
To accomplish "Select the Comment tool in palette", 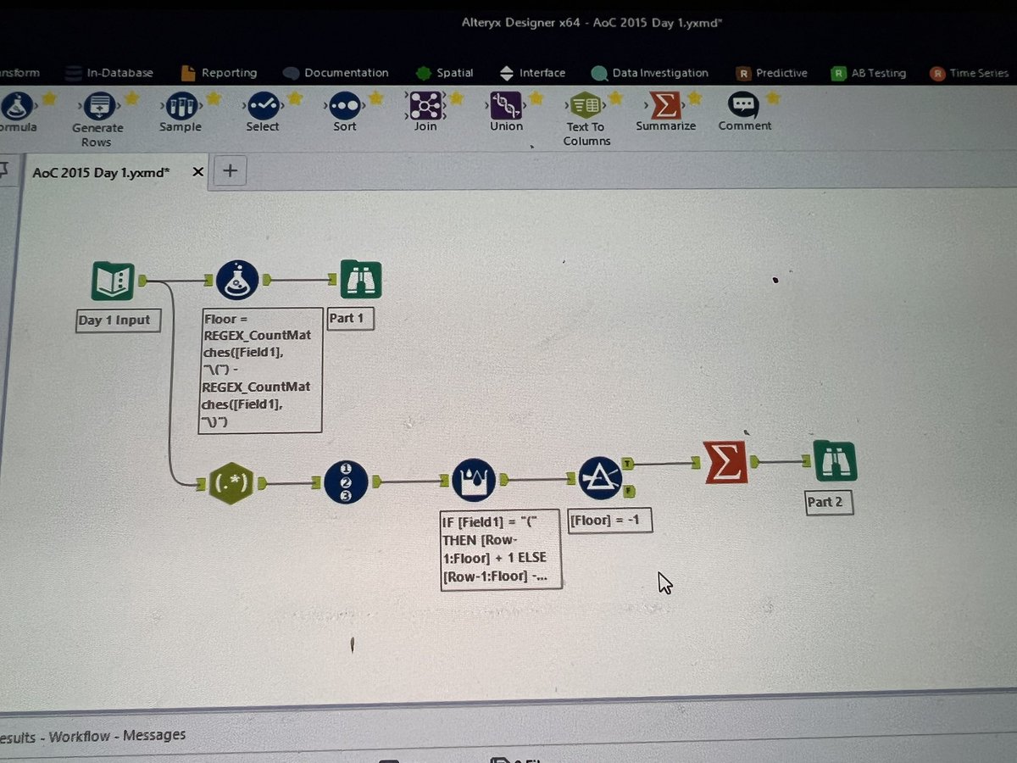I will (x=744, y=112).
